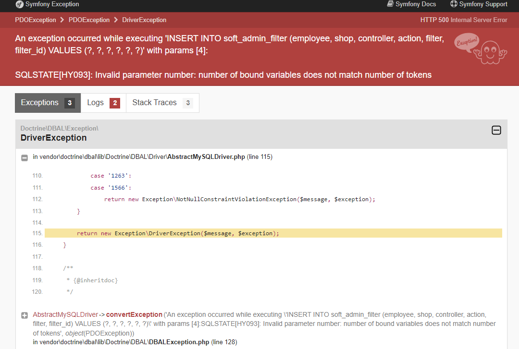This screenshot has height=349, width=519.
Task: Click the Symfony Exception title text
Action: coord(52,4)
